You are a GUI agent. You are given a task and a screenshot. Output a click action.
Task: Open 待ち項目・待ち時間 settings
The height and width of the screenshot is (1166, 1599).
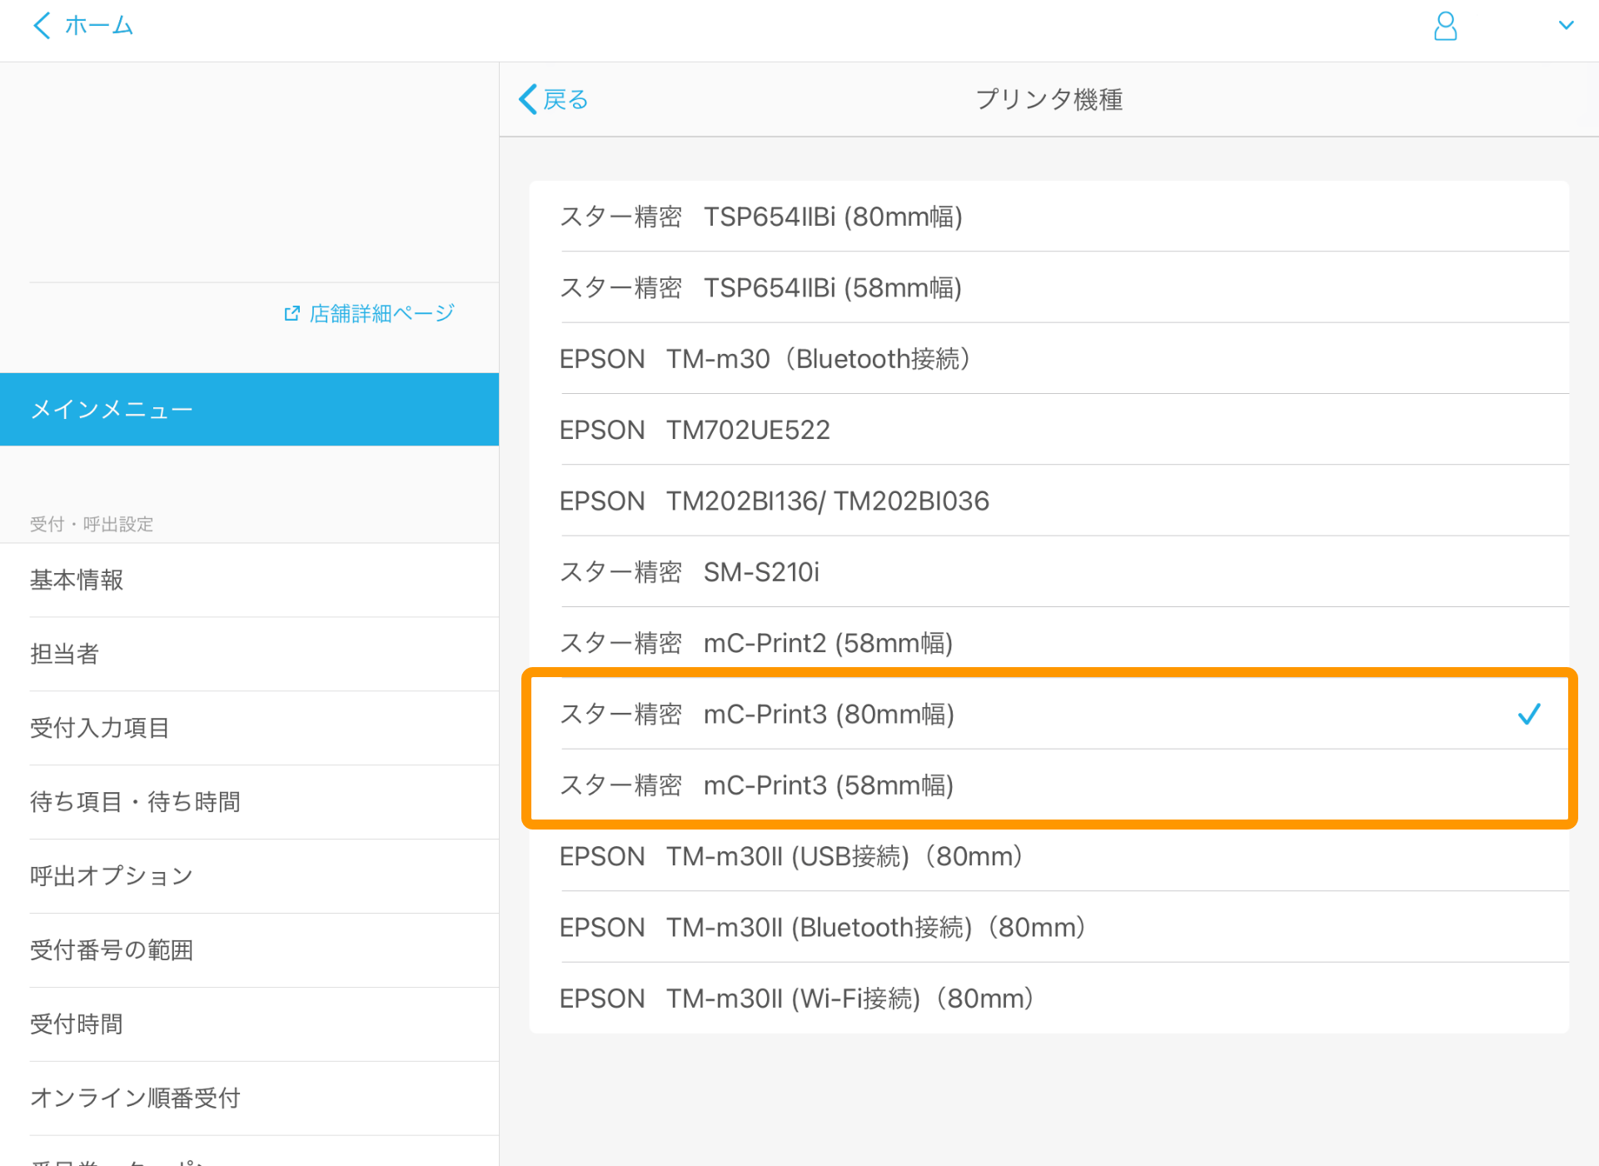(249, 802)
